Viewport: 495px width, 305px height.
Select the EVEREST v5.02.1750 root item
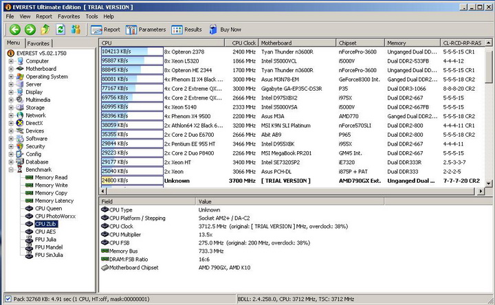41,54
